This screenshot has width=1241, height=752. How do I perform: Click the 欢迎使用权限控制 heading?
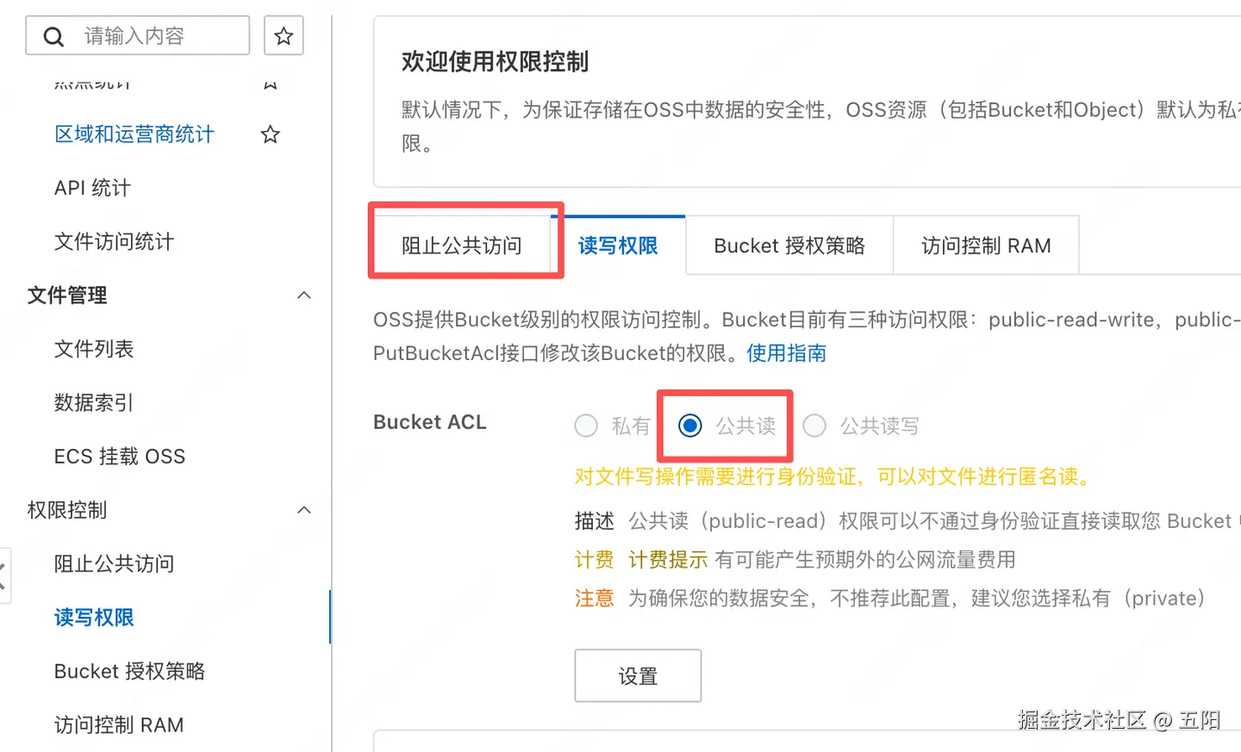tap(495, 62)
